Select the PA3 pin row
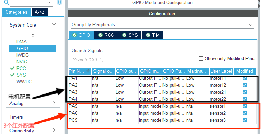The width and height of the screenshot is (278, 134). click(162, 92)
